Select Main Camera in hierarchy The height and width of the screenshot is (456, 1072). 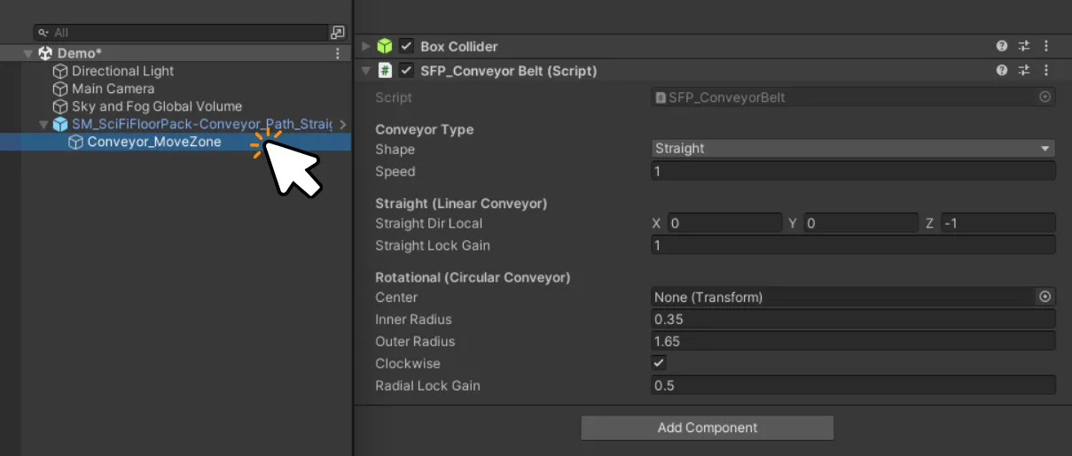(113, 89)
